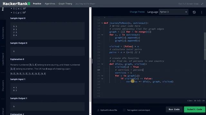This screenshot has height=115, width=206.
Task: Click the 'visited[u] = True' code line
Action: 127,67
